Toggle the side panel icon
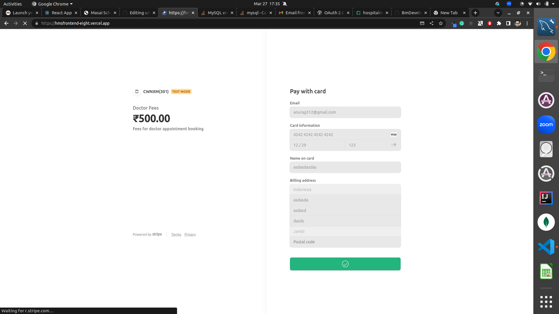The width and height of the screenshot is (559, 314). tap(508, 23)
